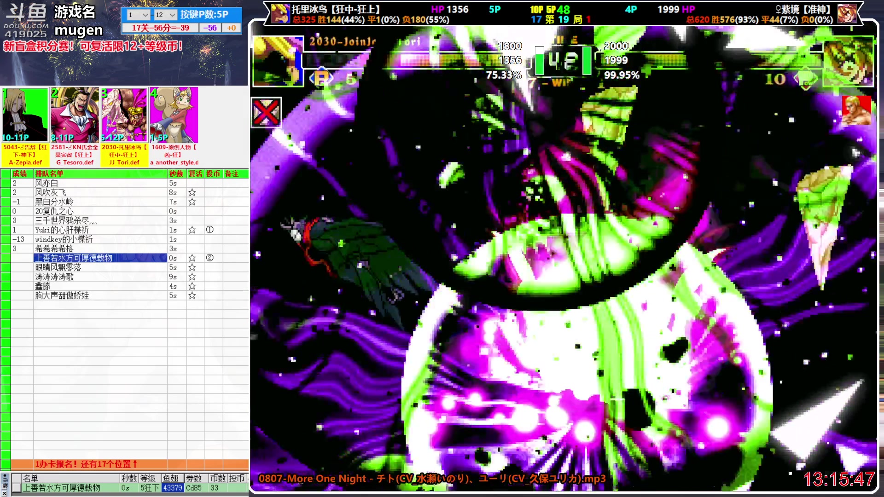Click the orange 1办卡报名 signup banner
This screenshot has width=884, height=497.
point(130,464)
